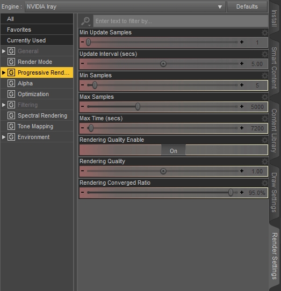
Task: Open gear menu for Min Update Samples
Action: pos(265,33)
